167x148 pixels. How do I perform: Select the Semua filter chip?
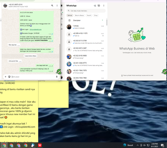point(70,15)
